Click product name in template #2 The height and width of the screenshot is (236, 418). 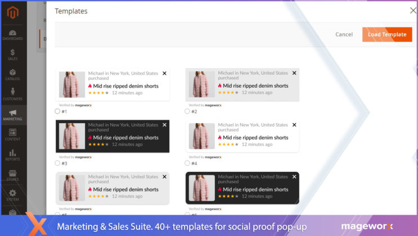tap(255, 86)
